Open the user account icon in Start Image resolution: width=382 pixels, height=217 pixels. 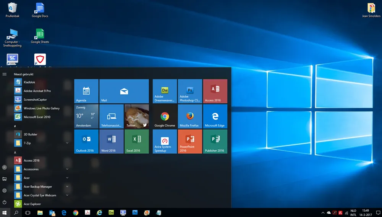point(4,167)
